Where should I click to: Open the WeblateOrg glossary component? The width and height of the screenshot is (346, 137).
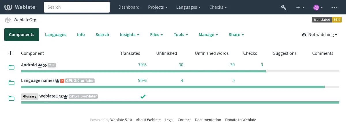[x=51, y=96]
